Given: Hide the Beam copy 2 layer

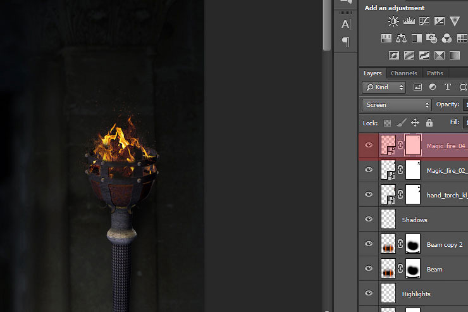Looking at the screenshot, I should [369, 244].
